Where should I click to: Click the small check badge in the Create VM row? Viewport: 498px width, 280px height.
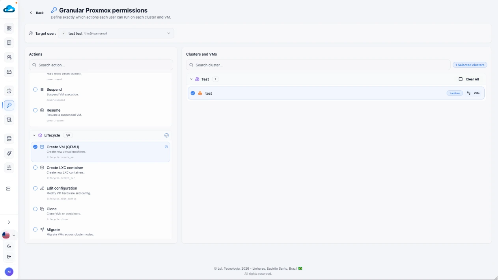166,147
